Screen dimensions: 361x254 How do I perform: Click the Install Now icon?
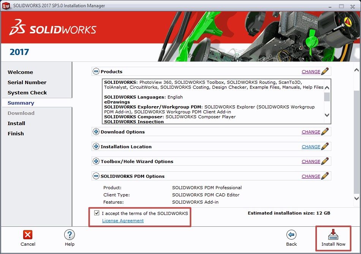[333, 234]
